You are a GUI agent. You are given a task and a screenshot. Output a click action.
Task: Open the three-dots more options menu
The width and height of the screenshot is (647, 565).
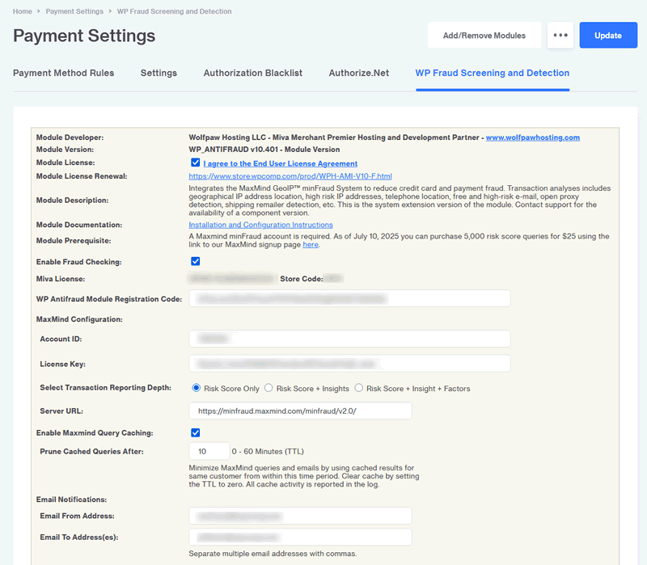click(x=560, y=36)
